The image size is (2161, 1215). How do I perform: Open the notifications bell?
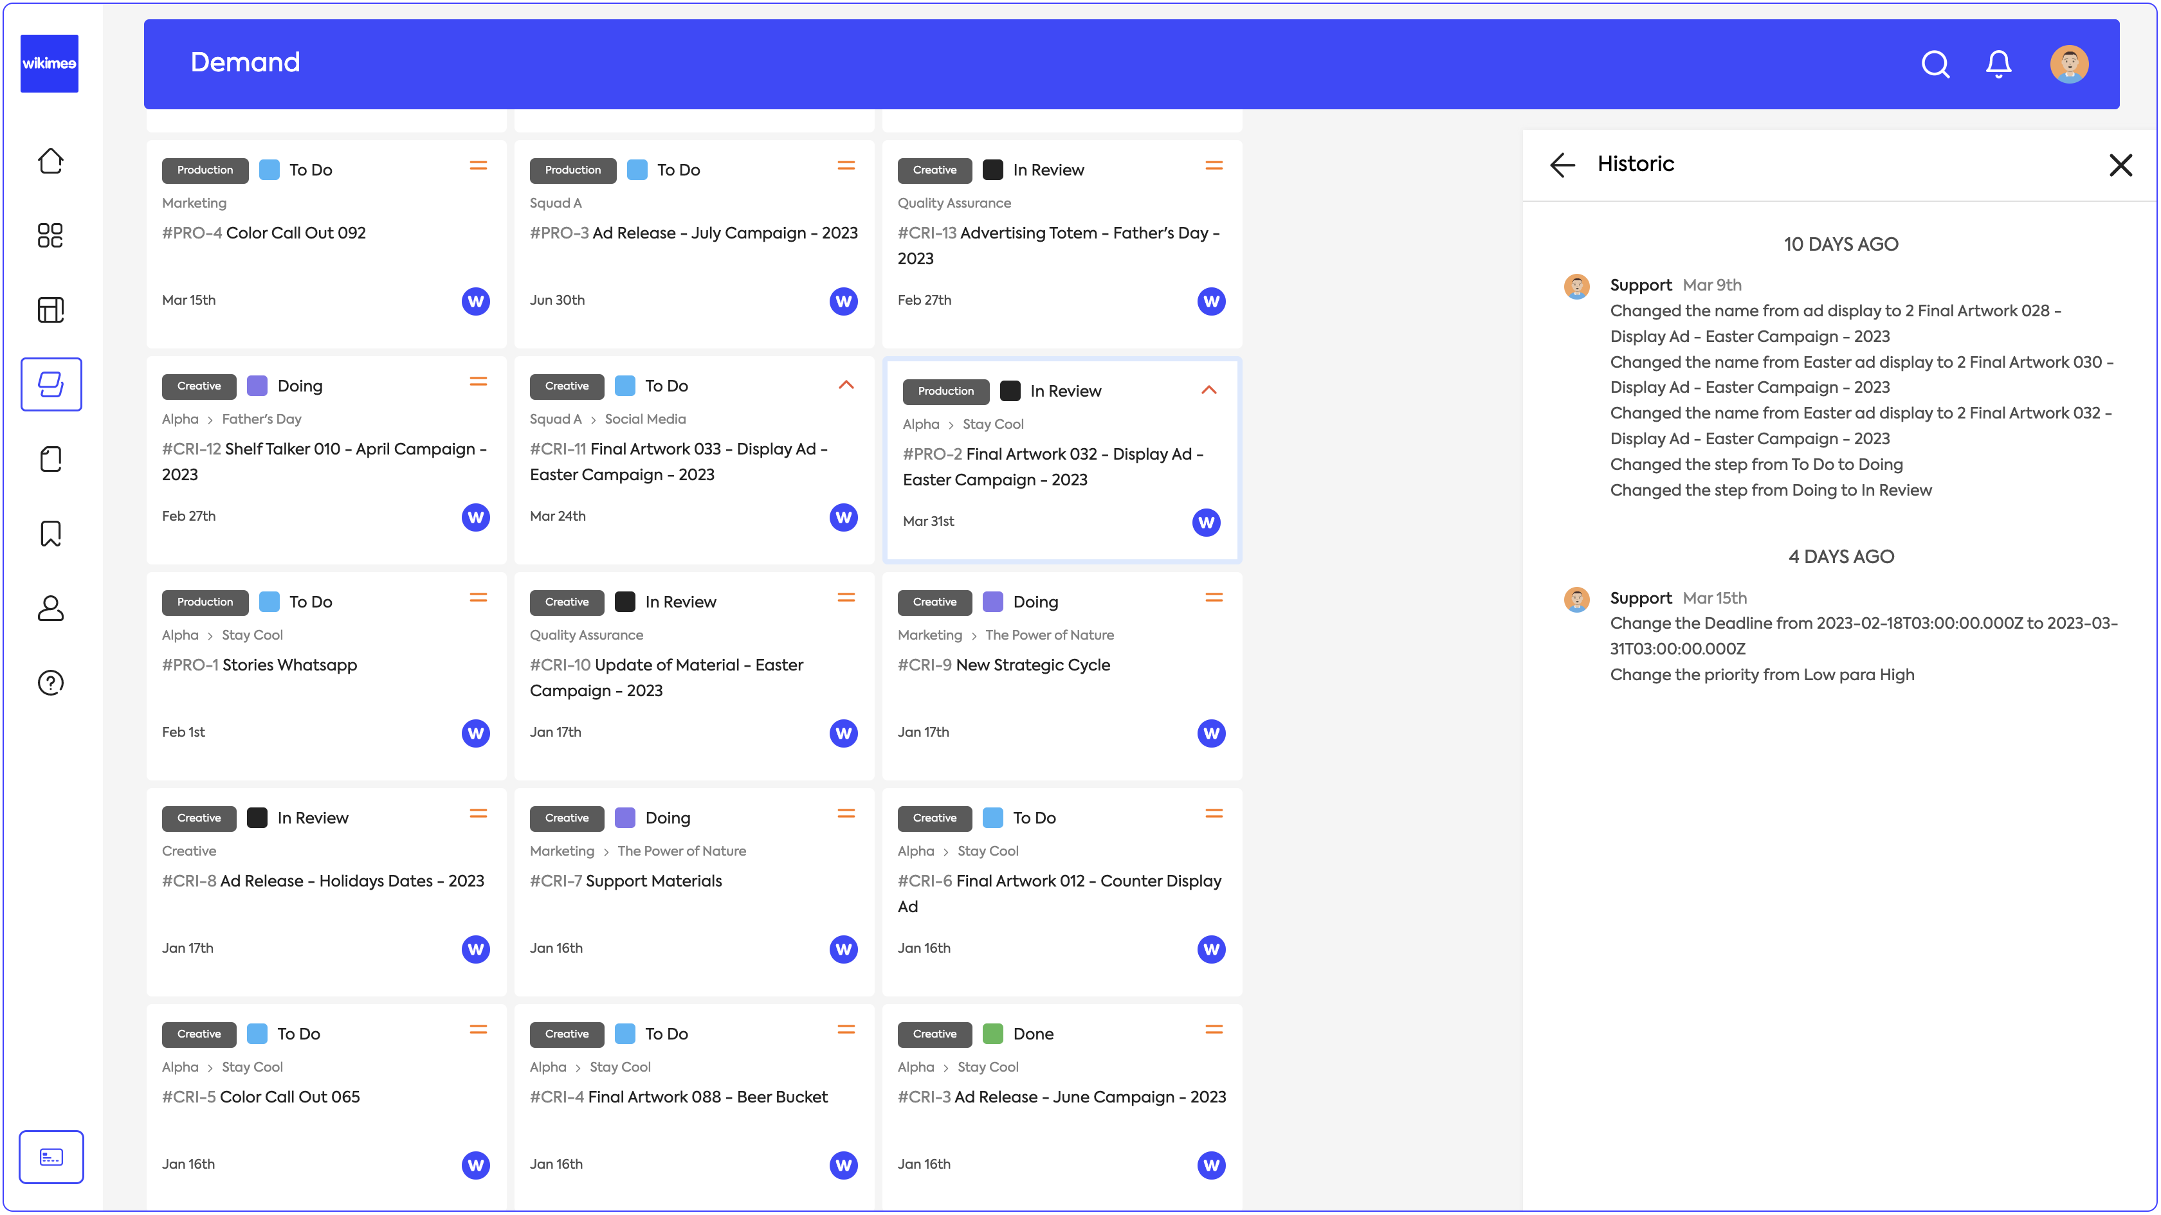(1998, 64)
